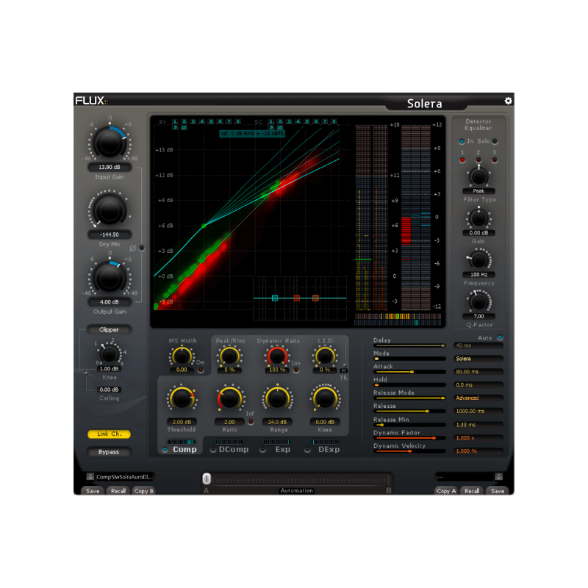Enable the Bypass button

click(108, 452)
